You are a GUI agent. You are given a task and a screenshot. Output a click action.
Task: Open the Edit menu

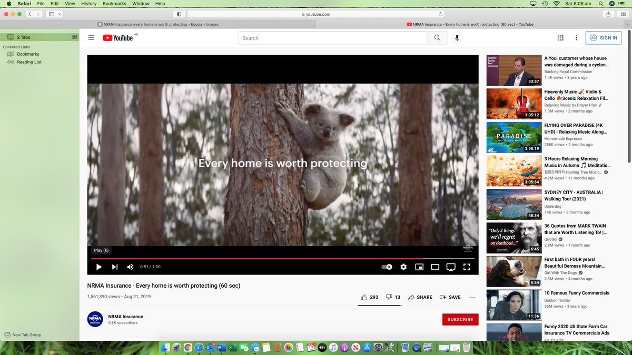pos(55,4)
